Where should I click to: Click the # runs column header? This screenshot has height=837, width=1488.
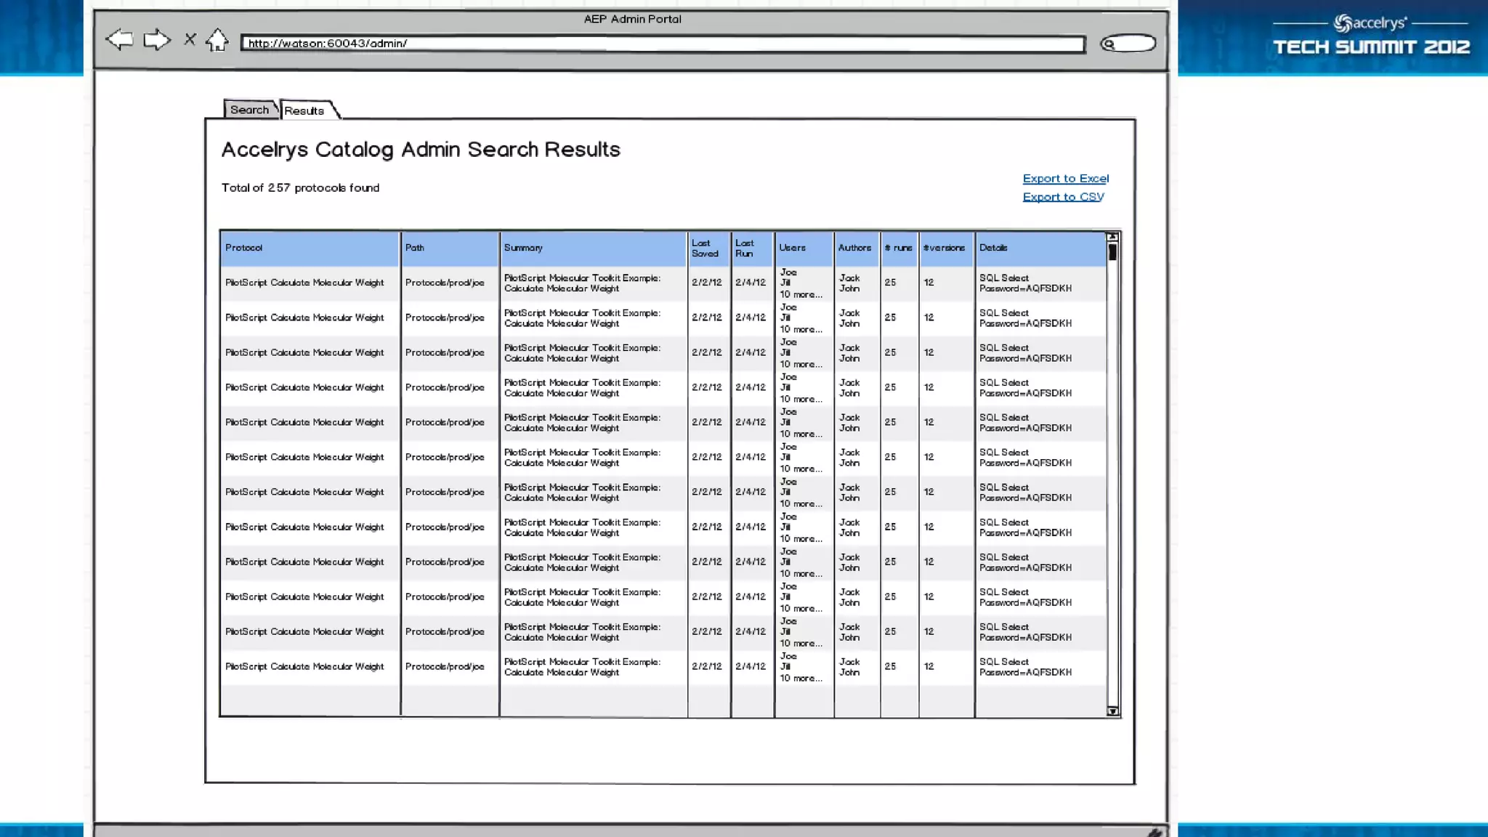click(x=898, y=248)
